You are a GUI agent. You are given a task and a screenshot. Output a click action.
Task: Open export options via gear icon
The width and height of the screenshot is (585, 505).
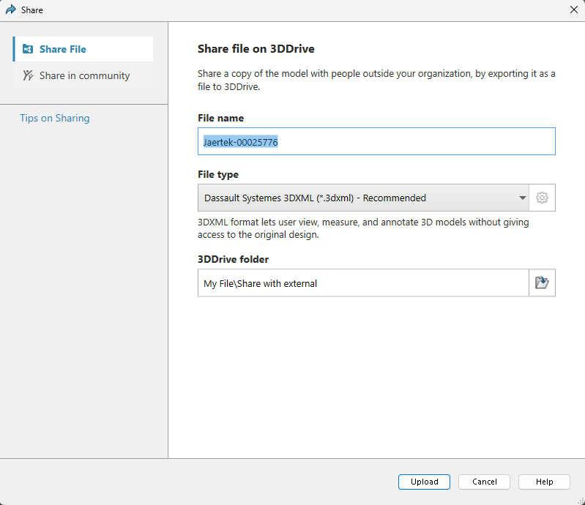(x=542, y=198)
